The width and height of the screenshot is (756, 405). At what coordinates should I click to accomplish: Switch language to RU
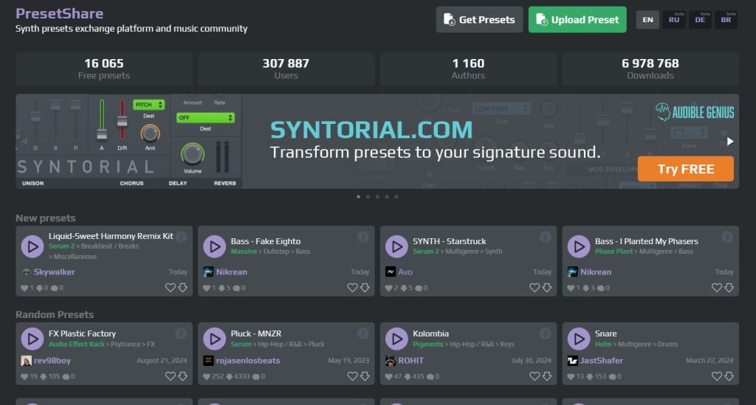click(x=673, y=20)
